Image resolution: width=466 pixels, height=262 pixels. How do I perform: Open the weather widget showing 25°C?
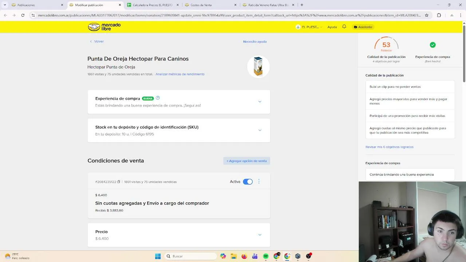17,256
